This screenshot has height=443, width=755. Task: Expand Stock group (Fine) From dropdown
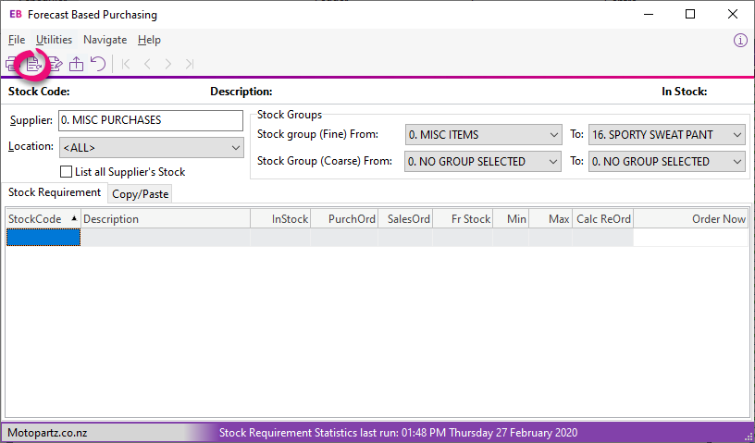[x=483, y=135]
